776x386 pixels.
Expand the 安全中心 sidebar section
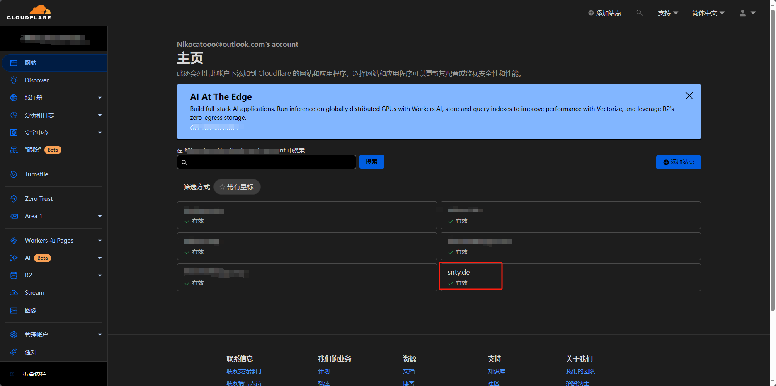[100, 133]
